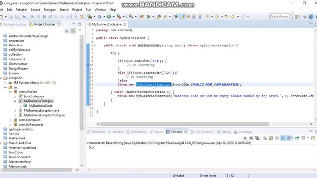Image resolution: width=317 pixels, height=178 pixels.
Task: Collapse the src folder node
Action: coord(5,87)
